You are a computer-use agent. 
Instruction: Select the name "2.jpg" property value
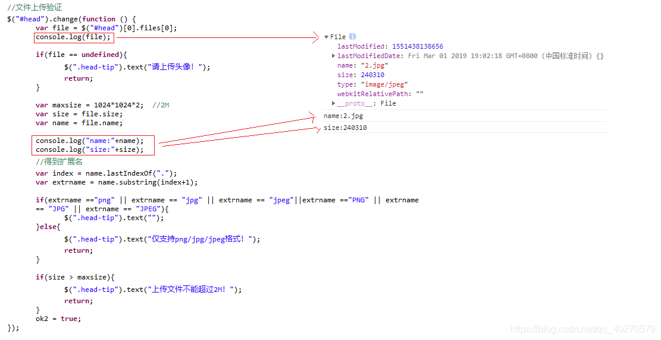click(374, 65)
